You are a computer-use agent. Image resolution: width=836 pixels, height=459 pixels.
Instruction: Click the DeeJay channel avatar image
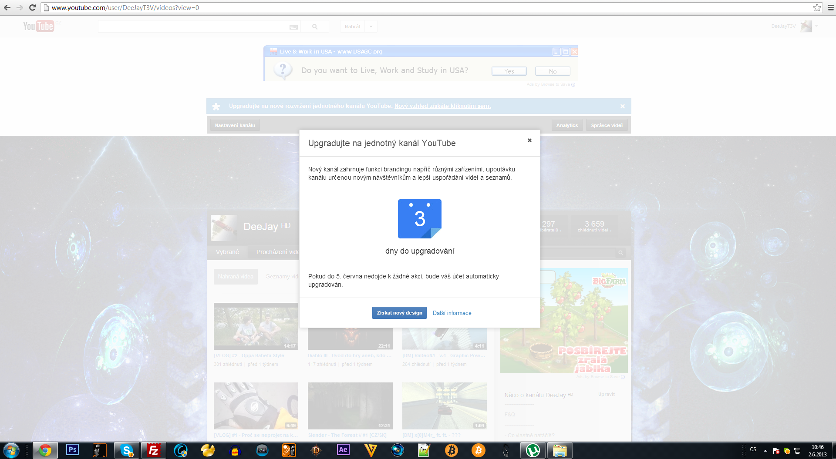coord(224,228)
